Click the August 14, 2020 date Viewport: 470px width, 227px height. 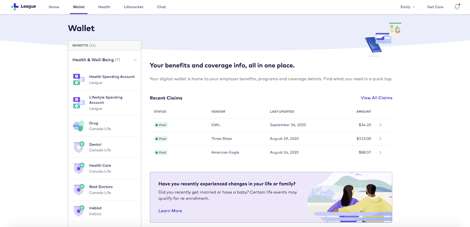(284, 152)
